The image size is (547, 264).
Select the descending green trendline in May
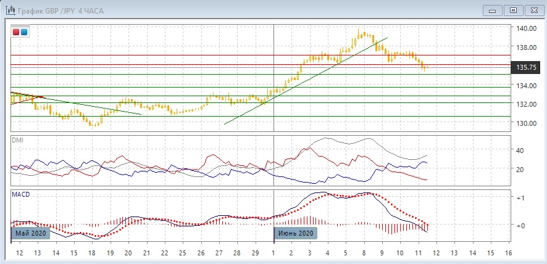coord(93,105)
